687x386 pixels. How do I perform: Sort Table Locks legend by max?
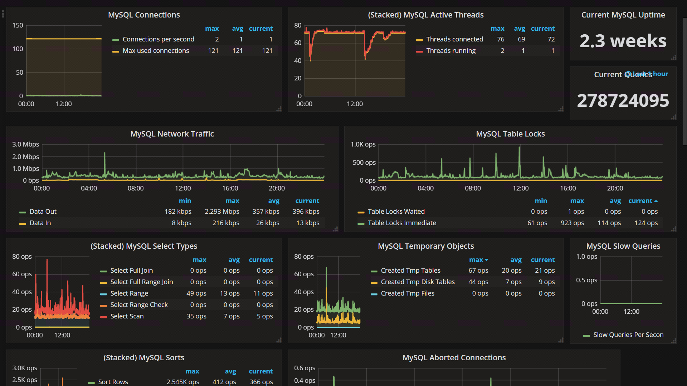[x=577, y=201]
